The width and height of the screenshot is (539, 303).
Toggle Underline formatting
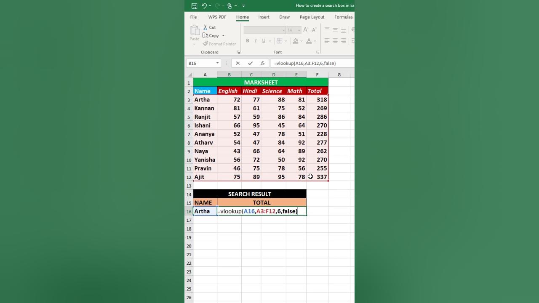coord(264,41)
